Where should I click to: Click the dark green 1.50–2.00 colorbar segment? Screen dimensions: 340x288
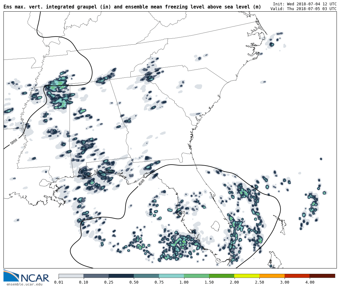tap(222, 276)
